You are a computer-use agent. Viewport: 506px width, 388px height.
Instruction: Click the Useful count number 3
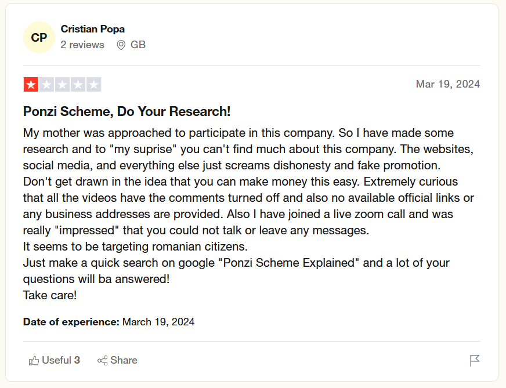pyautogui.click(x=77, y=360)
